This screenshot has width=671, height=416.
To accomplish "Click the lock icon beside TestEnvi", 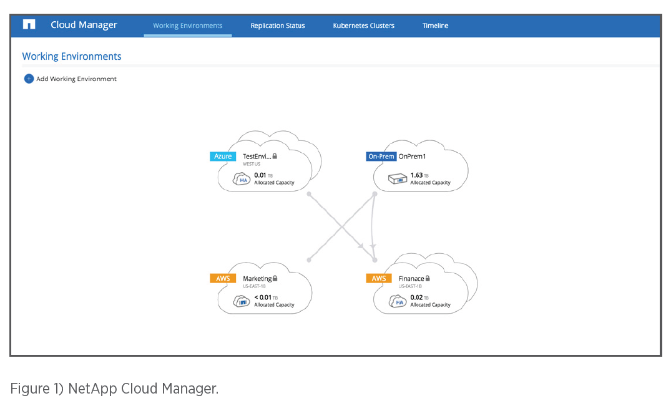I will pos(275,157).
